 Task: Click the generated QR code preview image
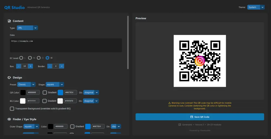tap(200, 61)
